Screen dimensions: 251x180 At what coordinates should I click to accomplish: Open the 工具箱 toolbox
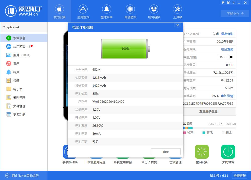tap(177, 11)
